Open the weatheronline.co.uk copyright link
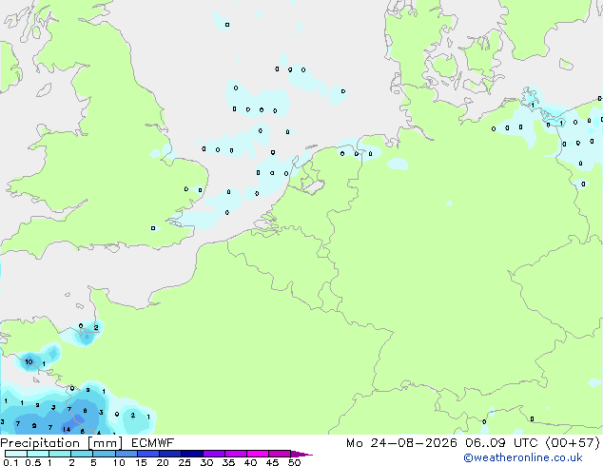This screenshot has width=603, height=466. [x=523, y=457]
